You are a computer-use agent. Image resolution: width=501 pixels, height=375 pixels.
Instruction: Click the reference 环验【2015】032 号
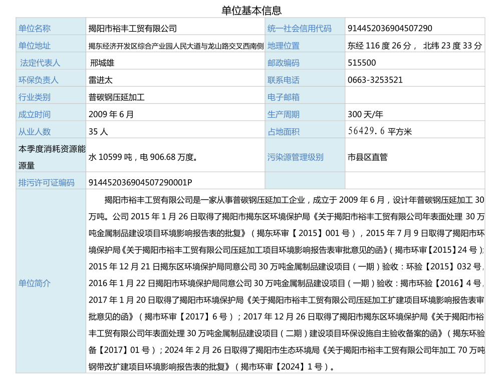click(444, 266)
